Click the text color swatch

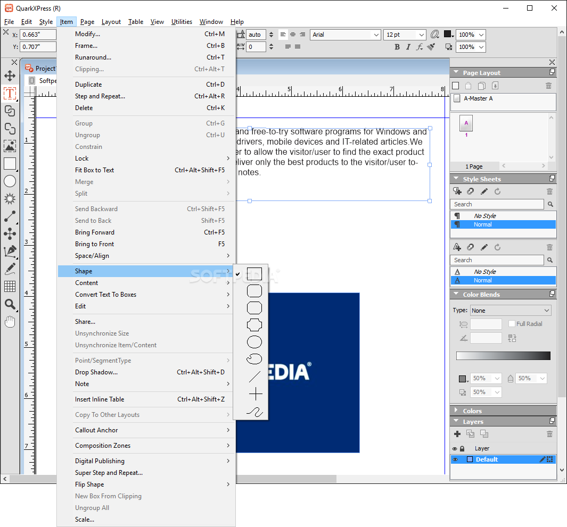click(x=447, y=34)
